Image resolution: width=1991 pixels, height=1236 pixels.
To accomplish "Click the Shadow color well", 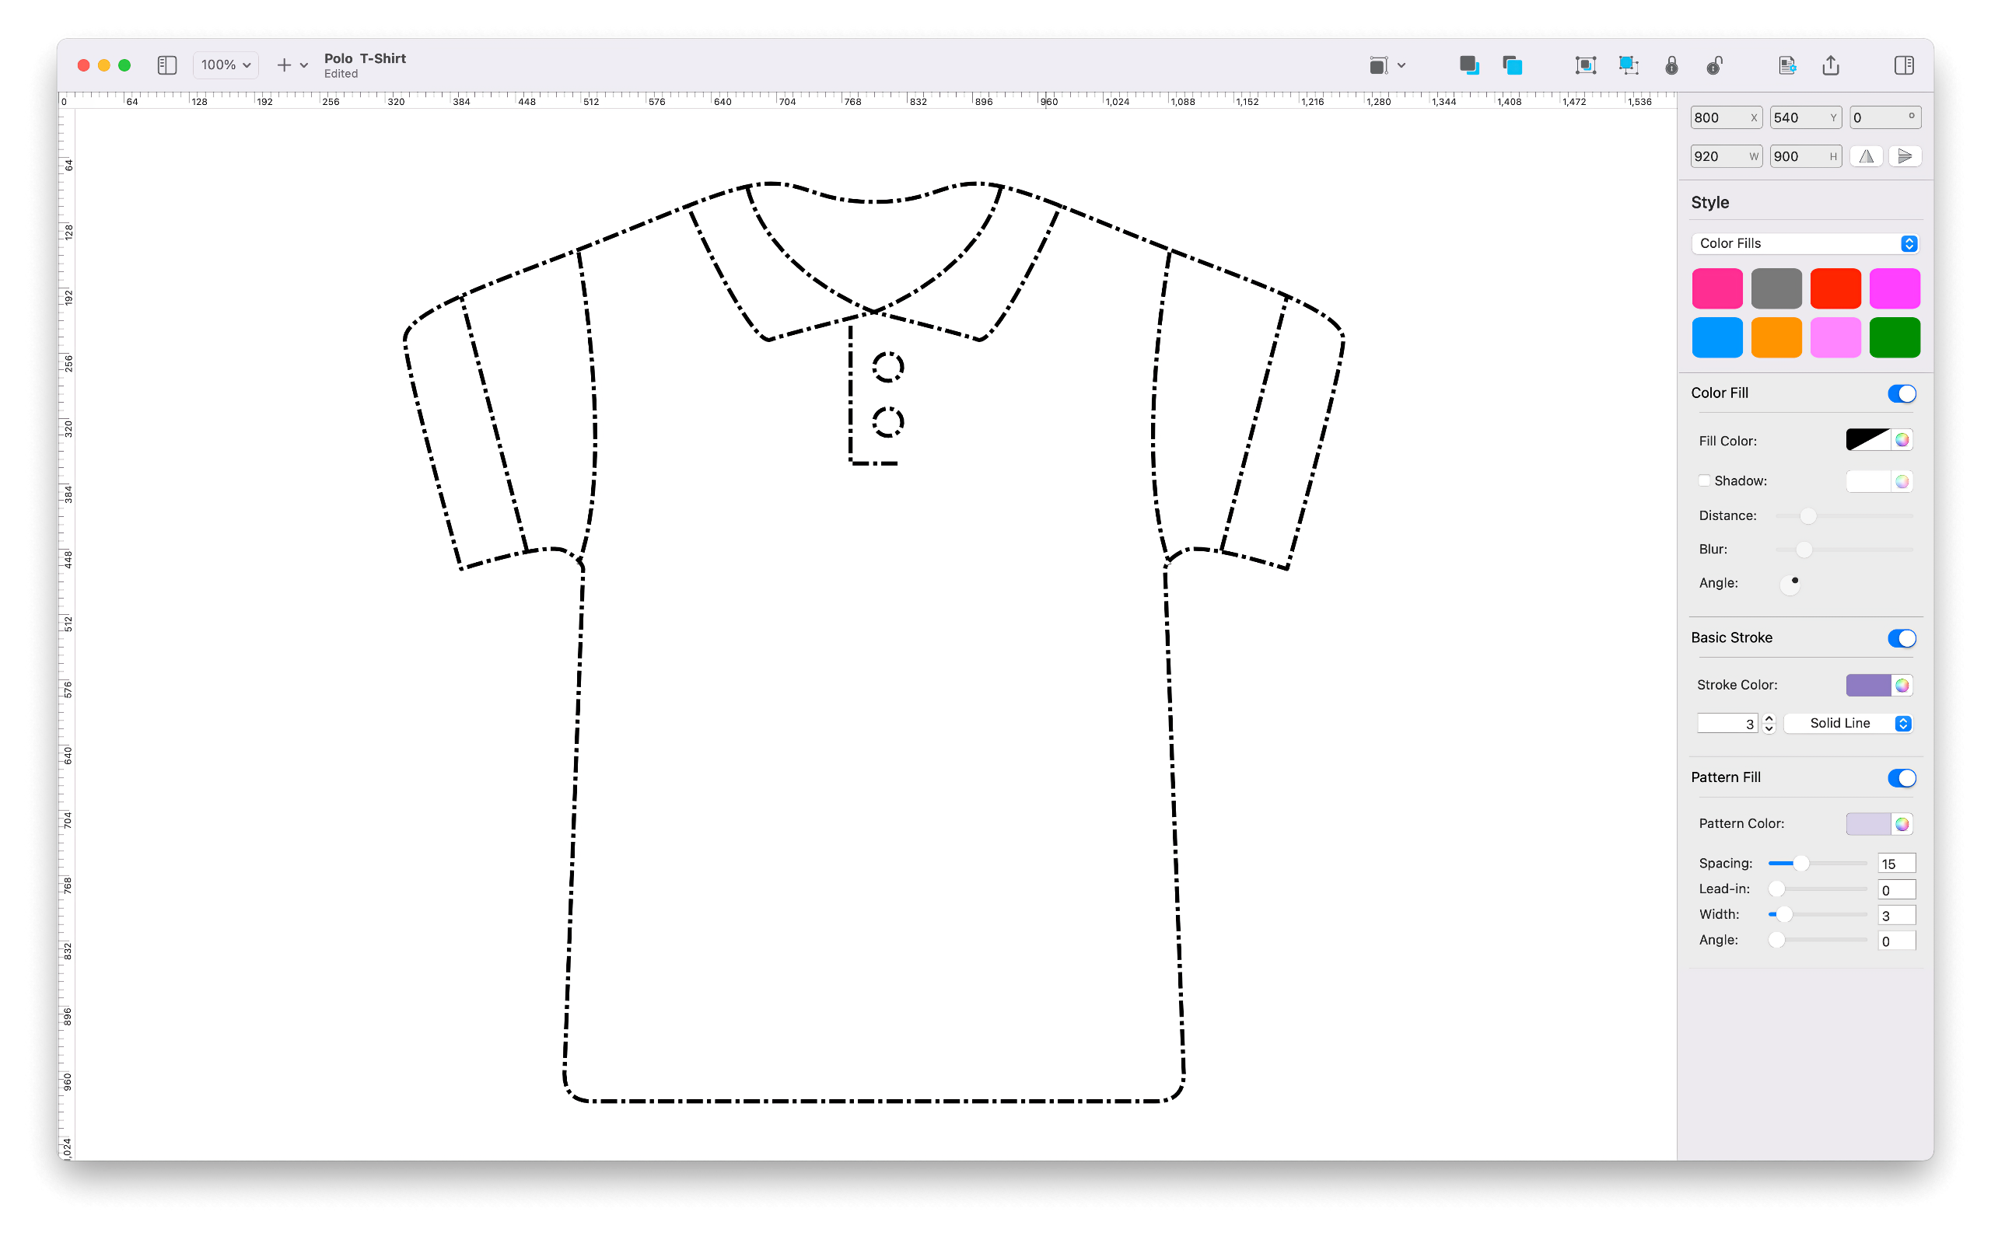I will (x=1868, y=481).
